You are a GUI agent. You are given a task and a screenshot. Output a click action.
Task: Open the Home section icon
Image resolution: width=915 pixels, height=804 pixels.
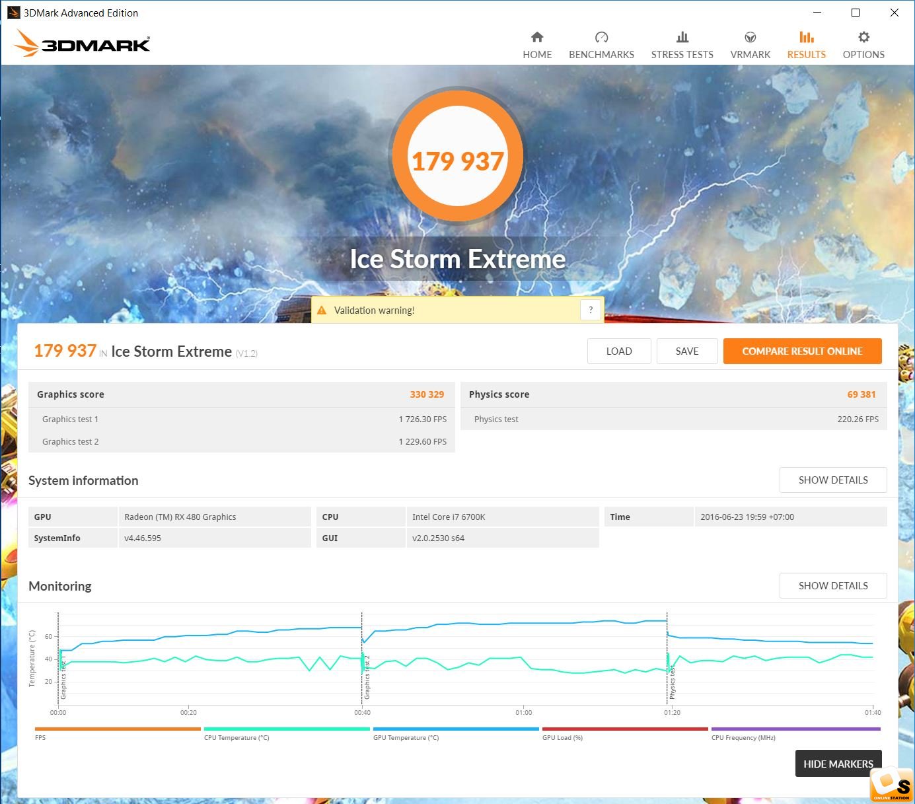click(x=537, y=37)
